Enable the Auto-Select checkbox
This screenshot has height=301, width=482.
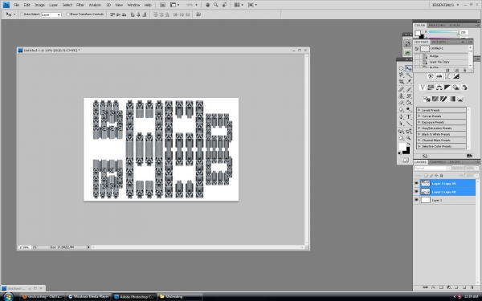(x=22, y=14)
